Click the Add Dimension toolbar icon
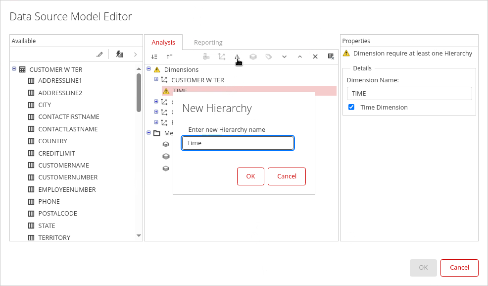 pos(222,57)
